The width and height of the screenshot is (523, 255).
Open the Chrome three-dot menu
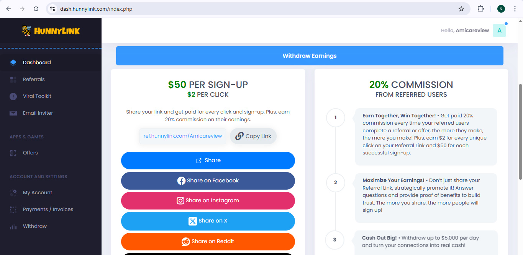tap(515, 9)
